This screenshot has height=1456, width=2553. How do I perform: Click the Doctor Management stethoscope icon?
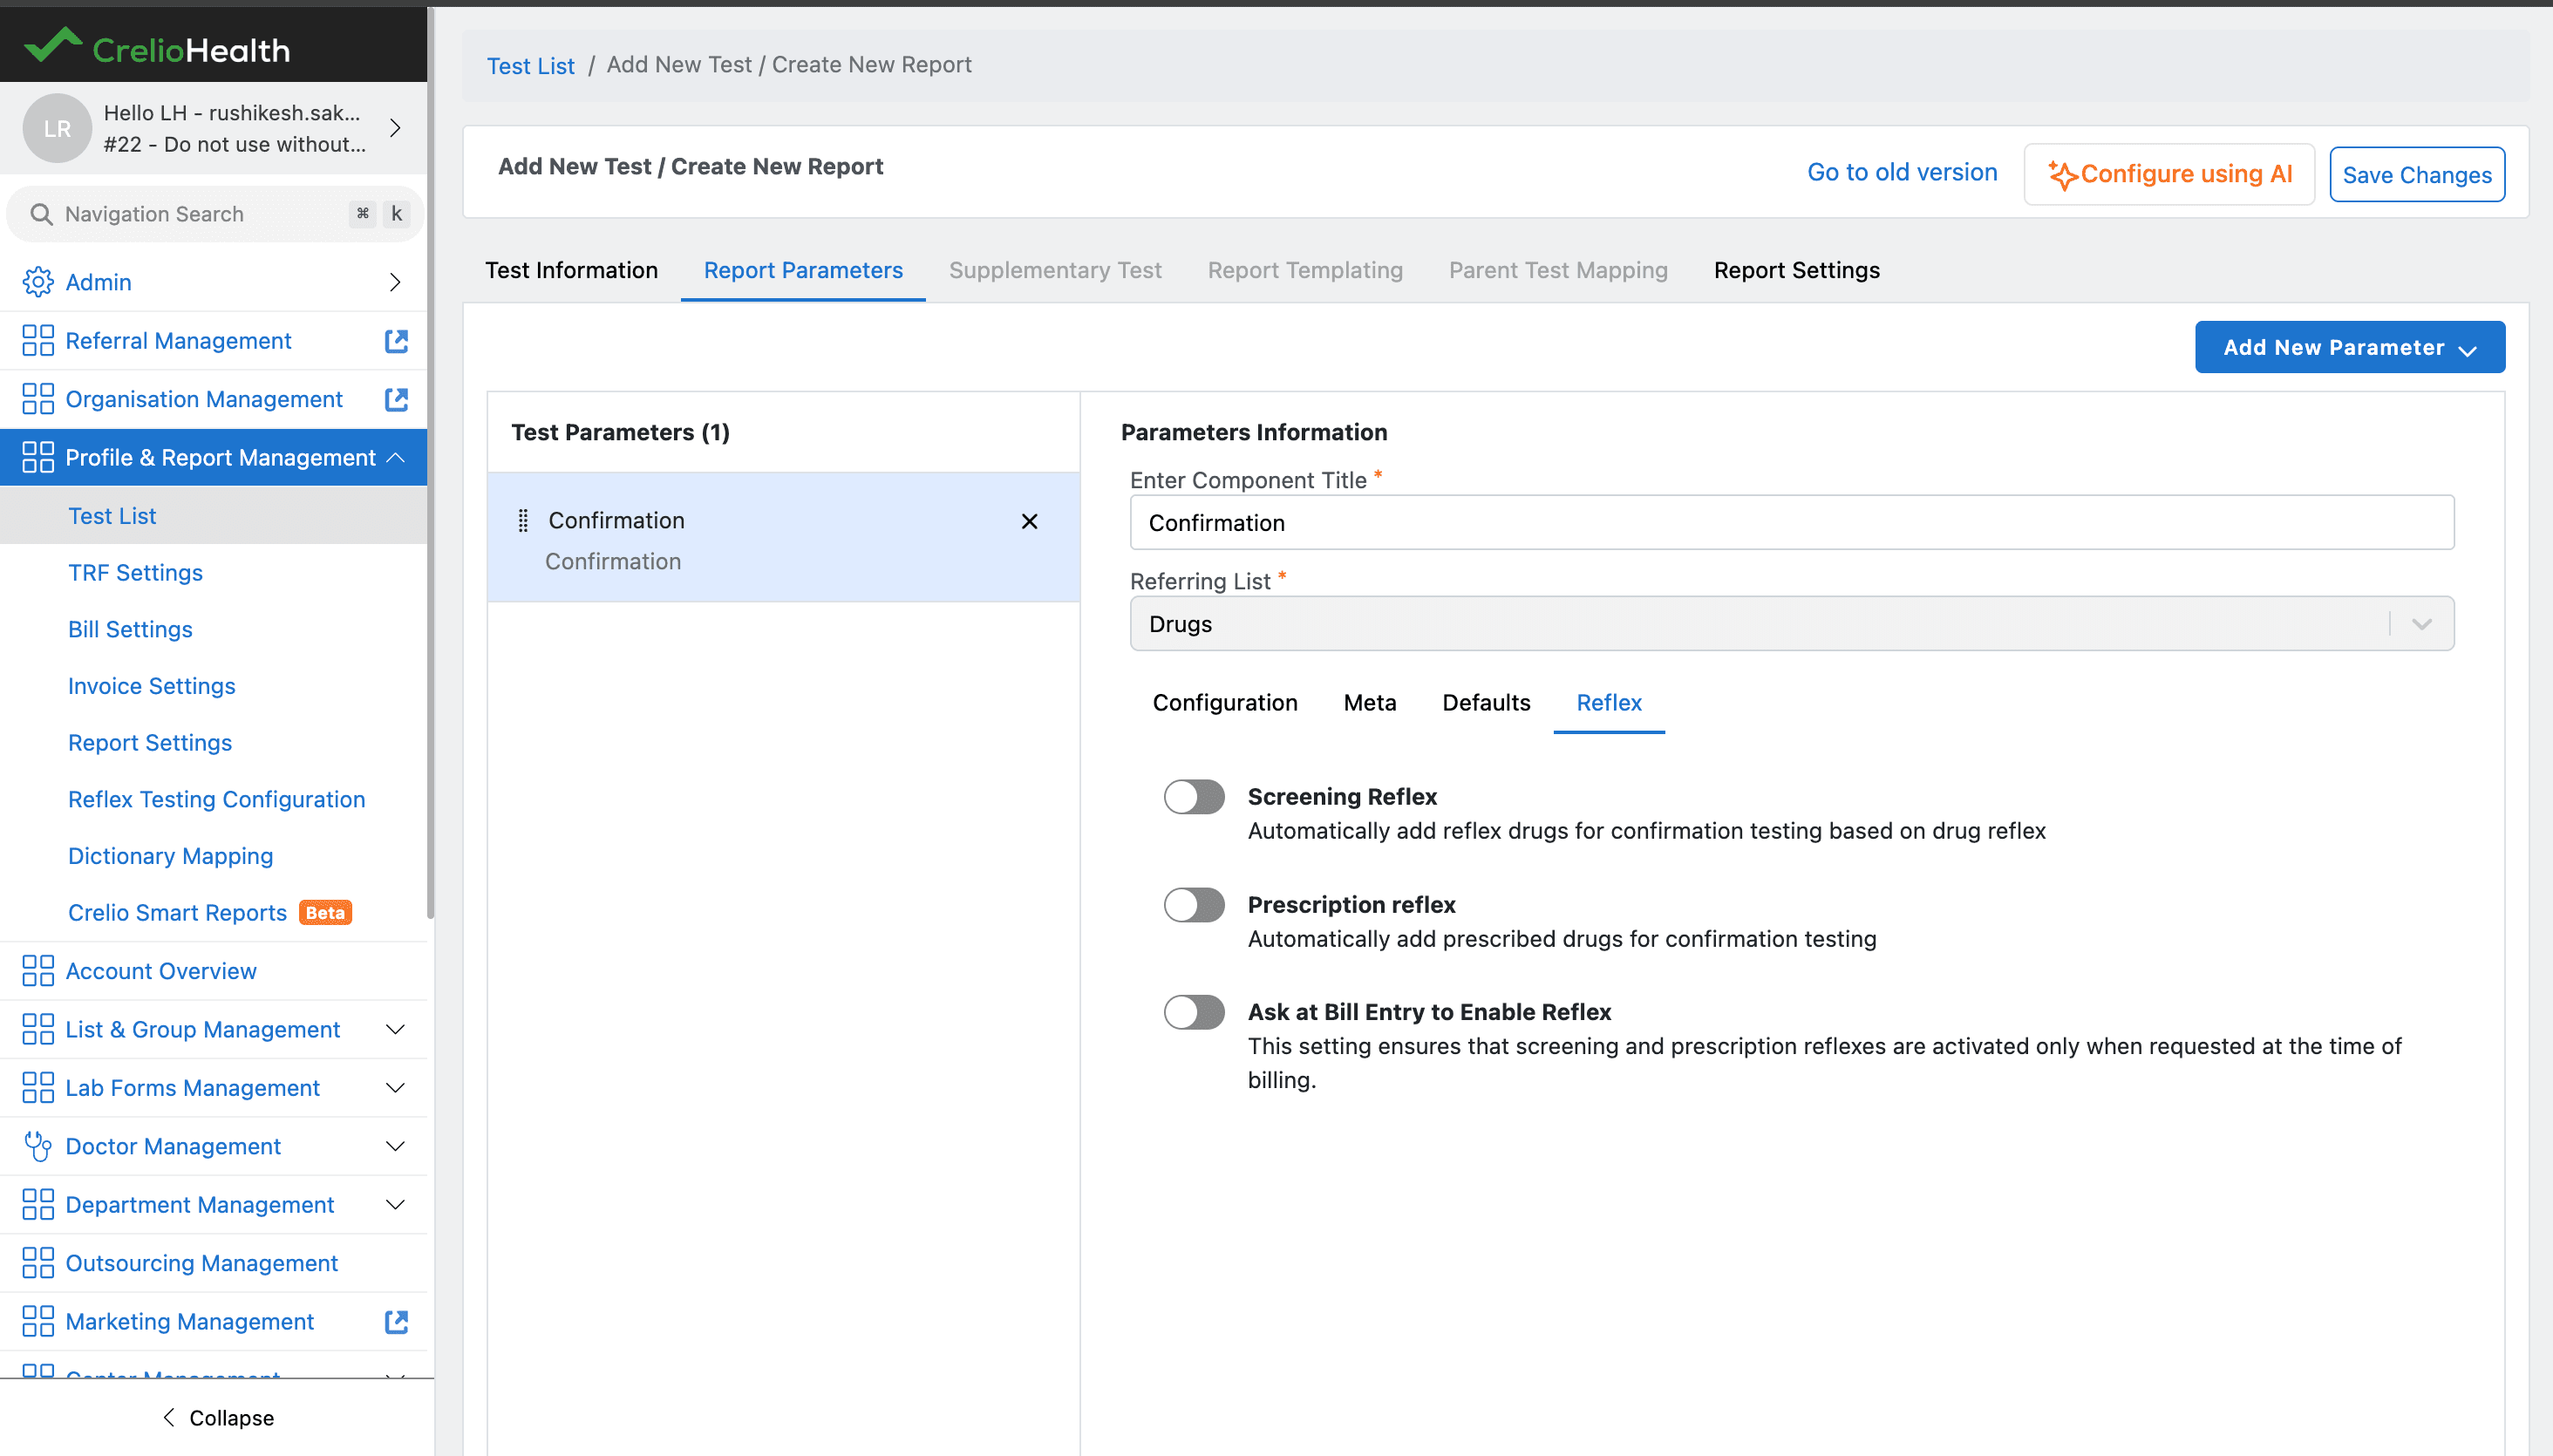pyautogui.click(x=38, y=1146)
